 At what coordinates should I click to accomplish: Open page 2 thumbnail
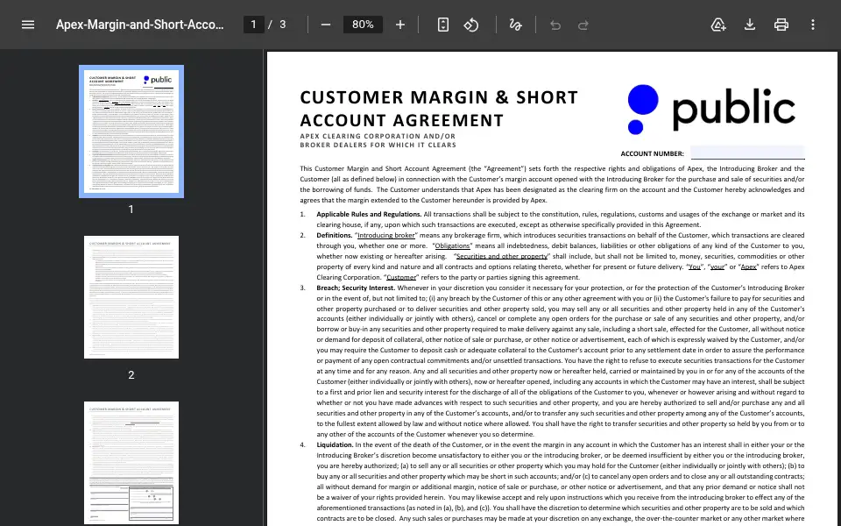tap(131, 297)
